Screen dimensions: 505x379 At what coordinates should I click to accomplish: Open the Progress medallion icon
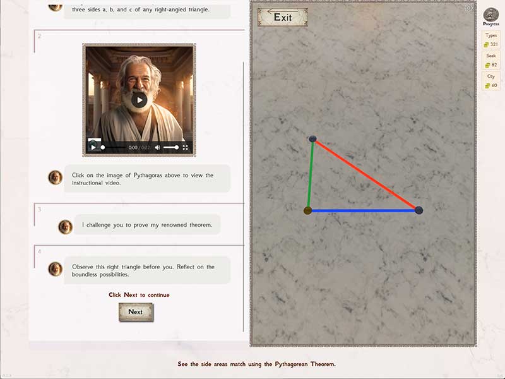coord(490,15)
